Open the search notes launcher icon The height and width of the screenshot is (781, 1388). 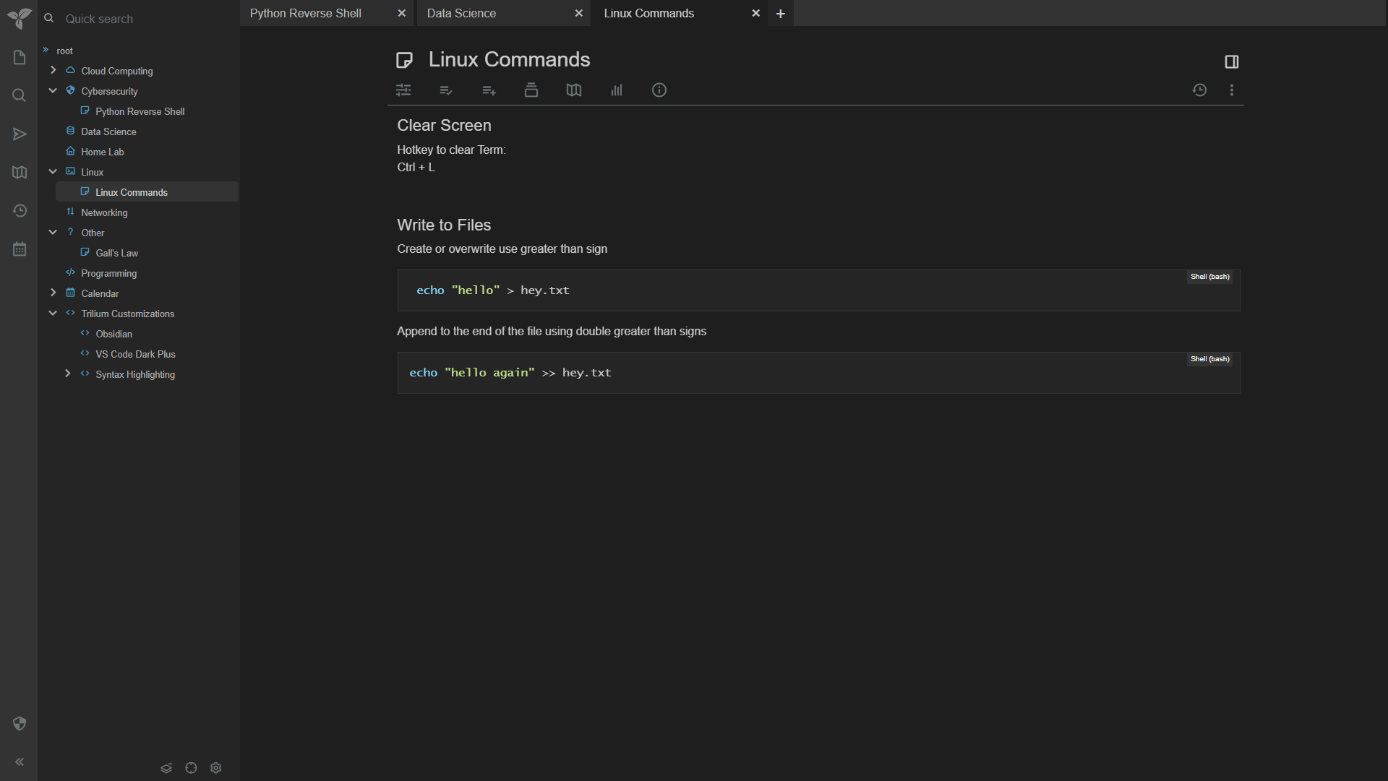[20, 95]
